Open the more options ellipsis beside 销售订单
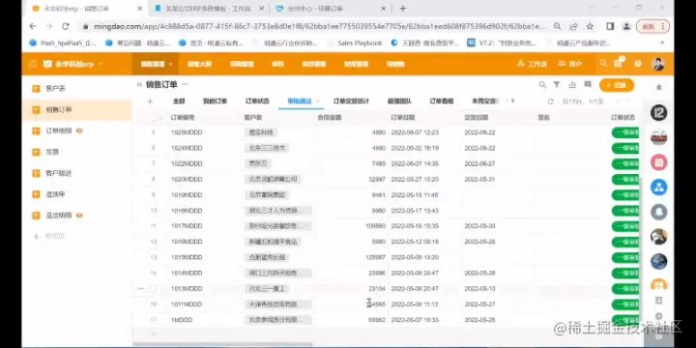This screenshot has height=348, width=696. tap(185, 84)
